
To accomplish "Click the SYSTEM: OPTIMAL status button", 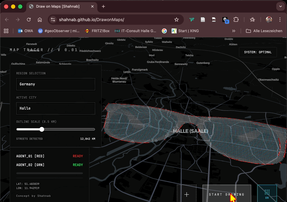I will (x=258, y=52).
